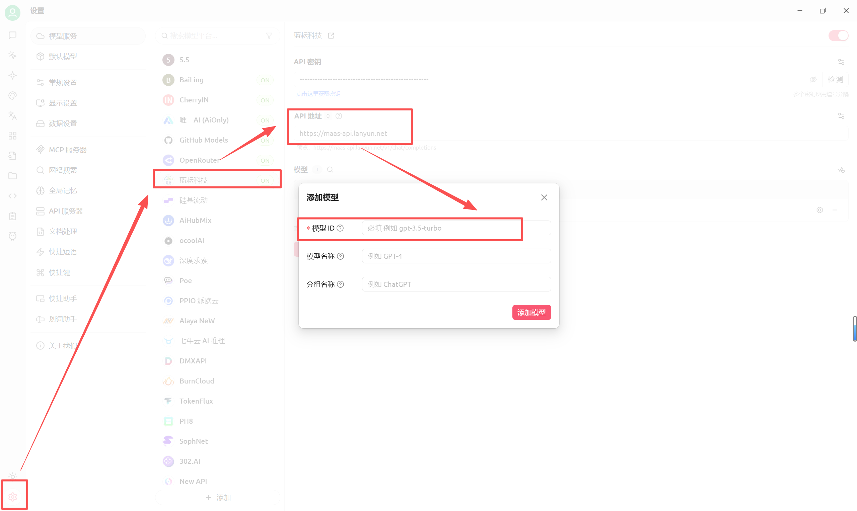Close the 添加模型 dialog
This screenshot has width=857, height=511.
(544, 197)
